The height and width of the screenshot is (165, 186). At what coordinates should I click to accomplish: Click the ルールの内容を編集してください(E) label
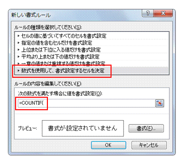[48, 84]
